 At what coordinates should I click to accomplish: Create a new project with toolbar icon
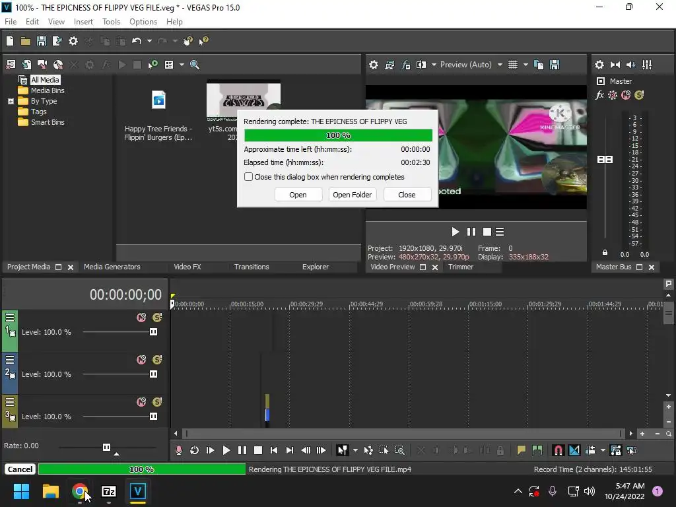10,41
